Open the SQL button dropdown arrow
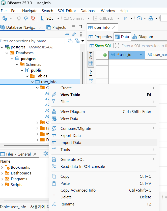The height and width of the screenshot is (211, 167). [58, 18]
